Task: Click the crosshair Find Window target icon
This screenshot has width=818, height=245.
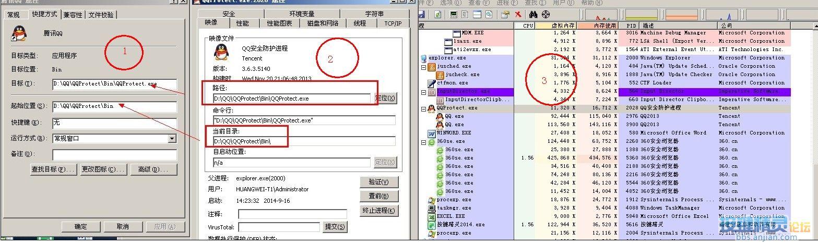Action: (546, 14)
